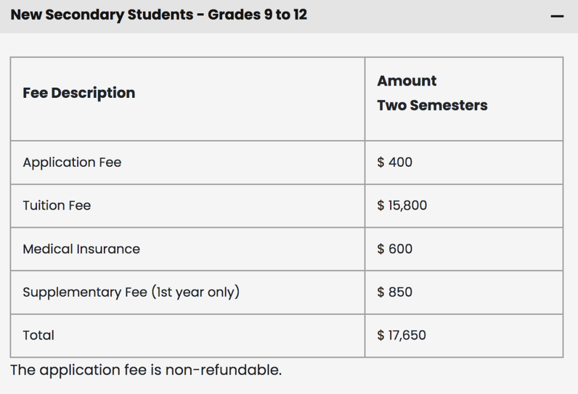Screen dimensions: 578x394
Task: Click the non-refundable application fee note
Action: (146, 370)
